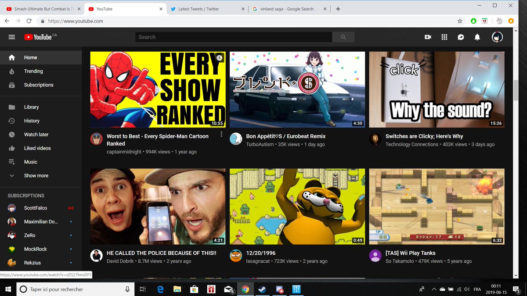Expand Show more in sidebar
This screenshot has height=296, width=527.
[x=41, y=175]
